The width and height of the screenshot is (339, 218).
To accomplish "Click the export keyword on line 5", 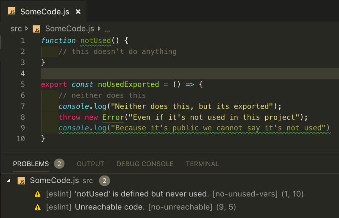I will [54, 84].
